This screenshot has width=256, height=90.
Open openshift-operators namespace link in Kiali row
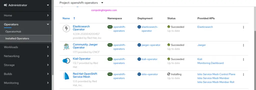[x=119, y=61]
